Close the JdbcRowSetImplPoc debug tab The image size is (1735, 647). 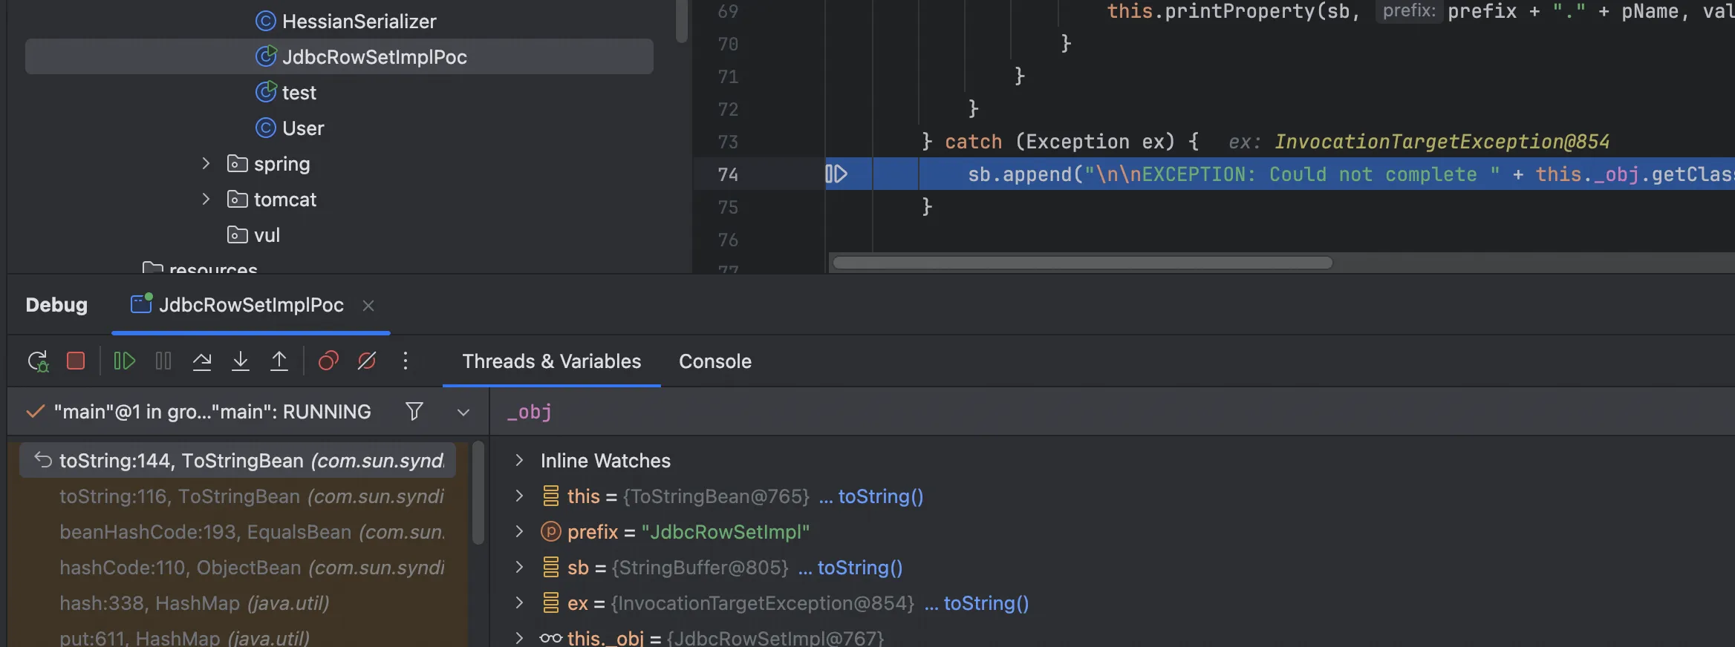pos(368,305)
